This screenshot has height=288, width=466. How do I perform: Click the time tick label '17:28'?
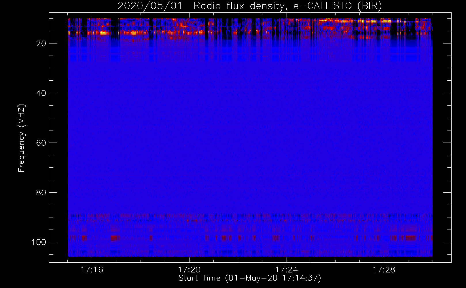tap(384, 270)
